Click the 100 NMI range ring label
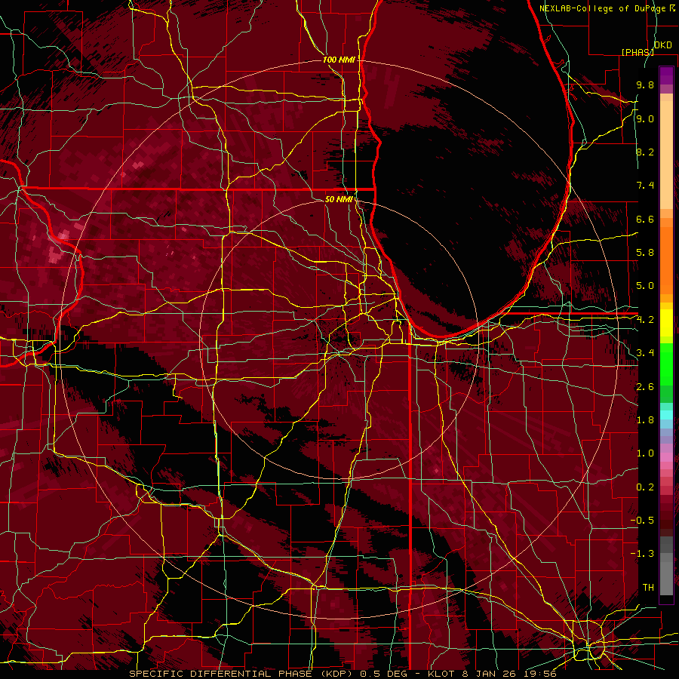This screenshot has width=679, height=679. tap(339, 60)
